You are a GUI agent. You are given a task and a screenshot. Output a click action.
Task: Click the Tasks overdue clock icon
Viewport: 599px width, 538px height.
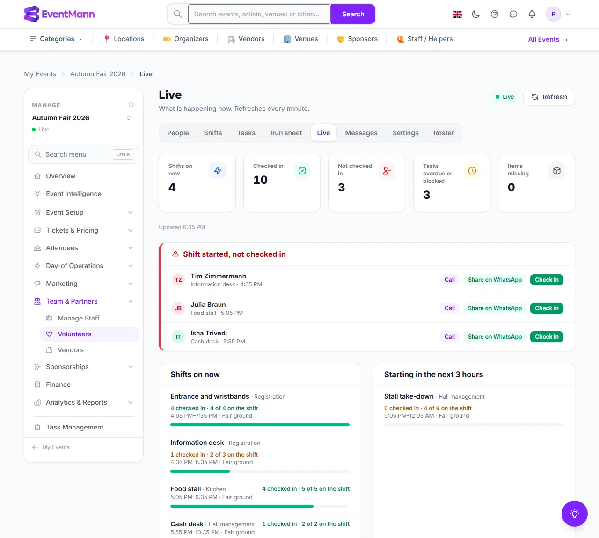(472, 171)
